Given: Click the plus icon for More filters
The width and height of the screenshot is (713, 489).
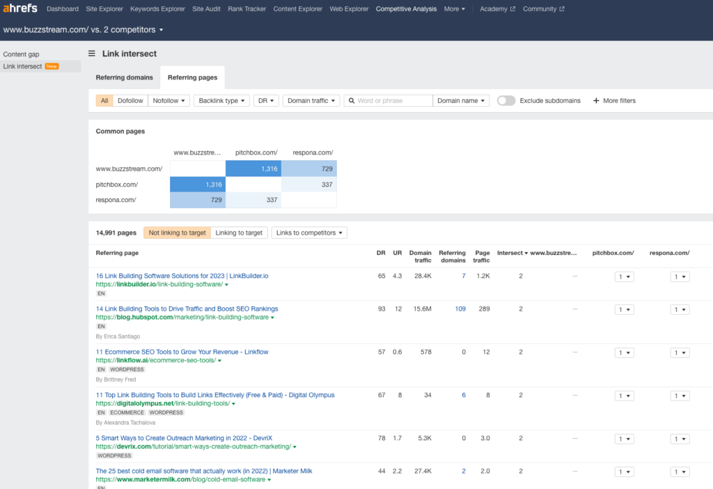Looking at the screenshot, I should click(596, 100).
